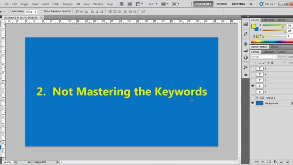Click the R color slider
Viewport: 293px width, 165px height.
(x=274, y=25)
